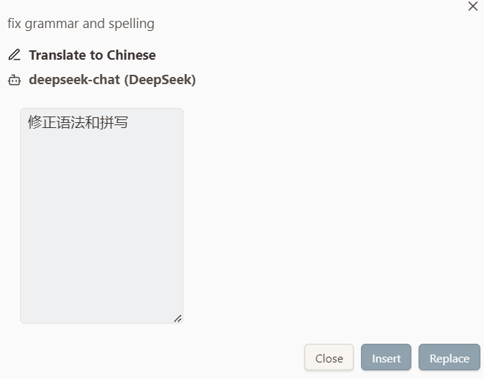
Task: Click the word Chinese in the command title
Action: pos(131,55)
